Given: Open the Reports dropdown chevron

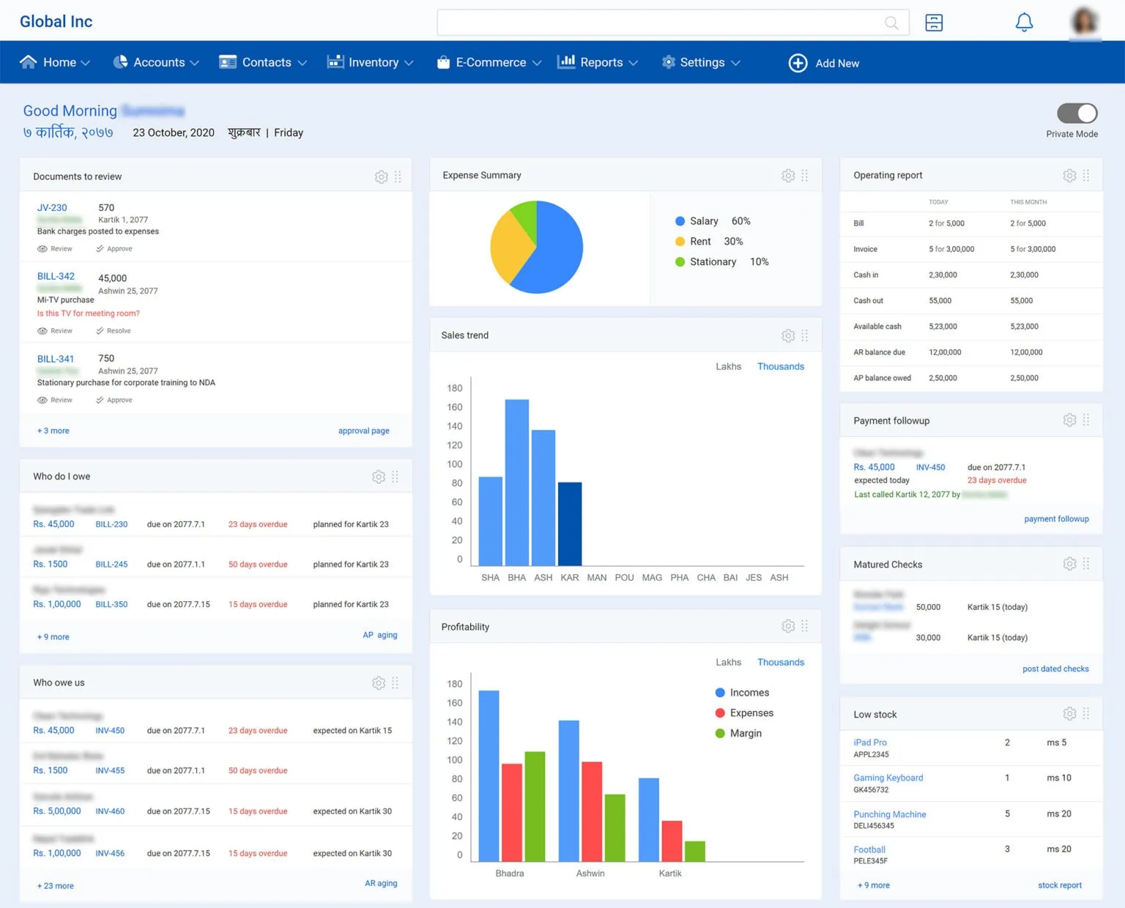Looking at the screenshot, I should 634,63.
